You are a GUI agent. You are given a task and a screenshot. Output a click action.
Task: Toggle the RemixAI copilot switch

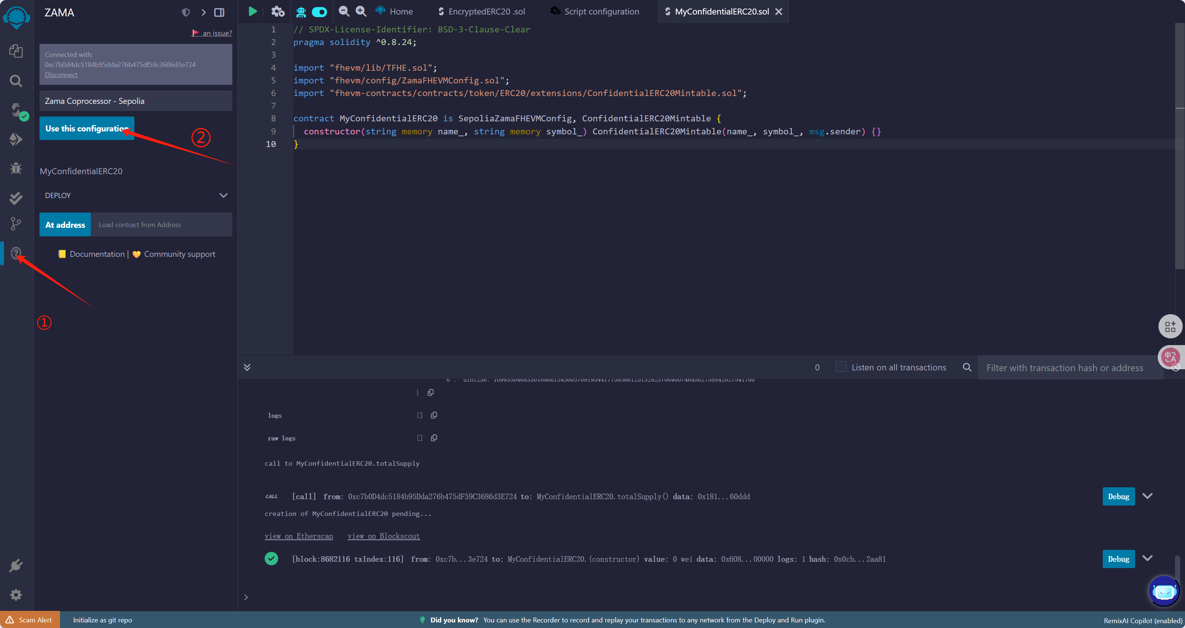(319, 12)
